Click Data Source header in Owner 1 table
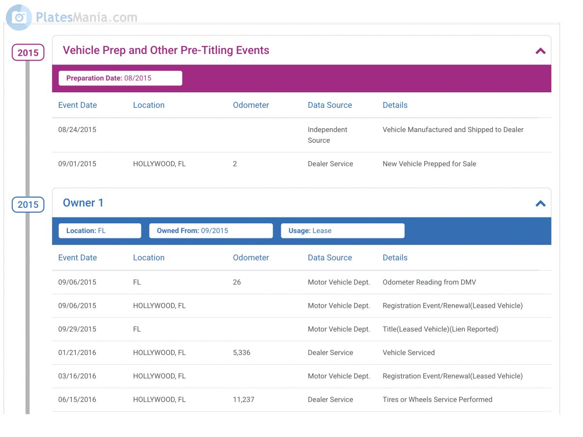Viewport: 583px width, 437px height. 329,258
